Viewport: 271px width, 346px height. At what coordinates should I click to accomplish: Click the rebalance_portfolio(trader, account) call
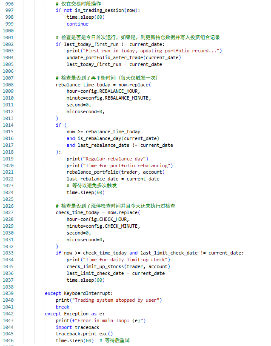(115, 172)
